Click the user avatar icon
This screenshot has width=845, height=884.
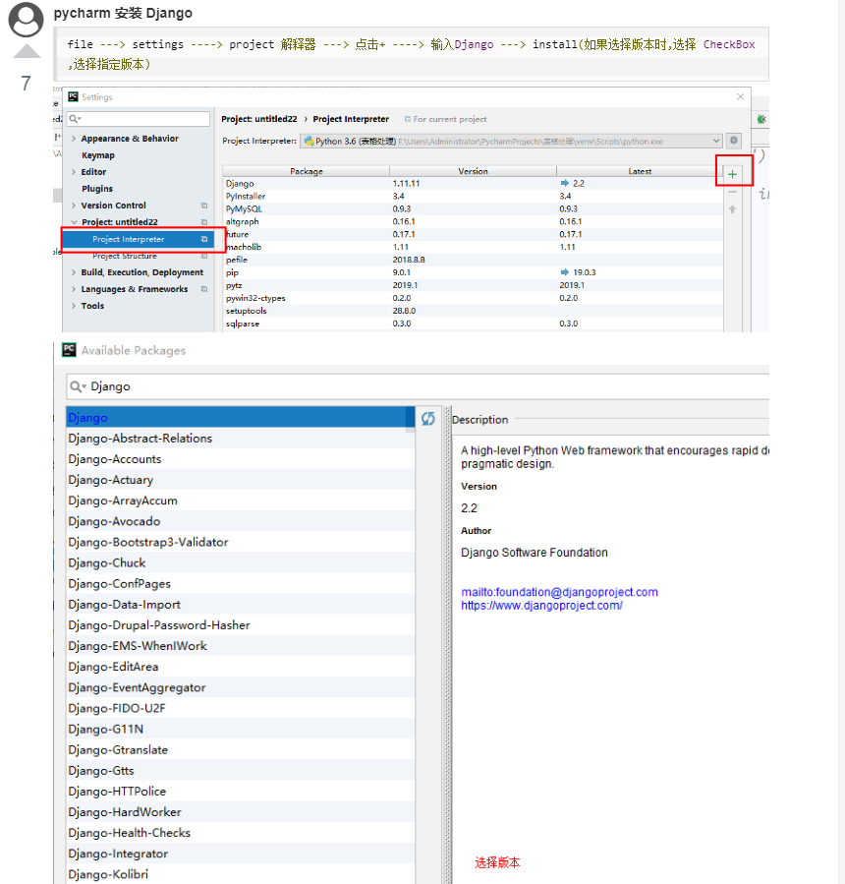click(x=26, y=20)
